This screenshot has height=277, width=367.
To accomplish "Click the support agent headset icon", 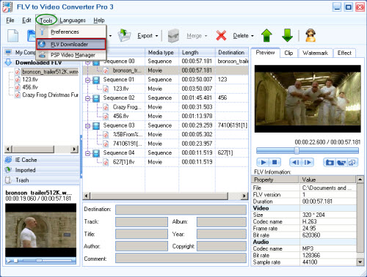I will tap(310, 36).
